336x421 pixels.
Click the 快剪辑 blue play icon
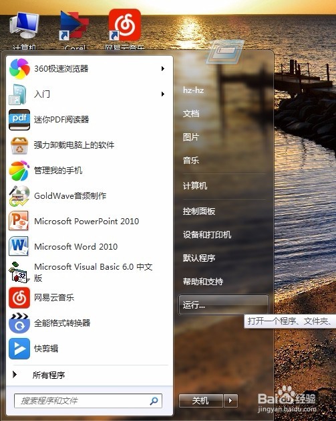[x=19, y=349]
